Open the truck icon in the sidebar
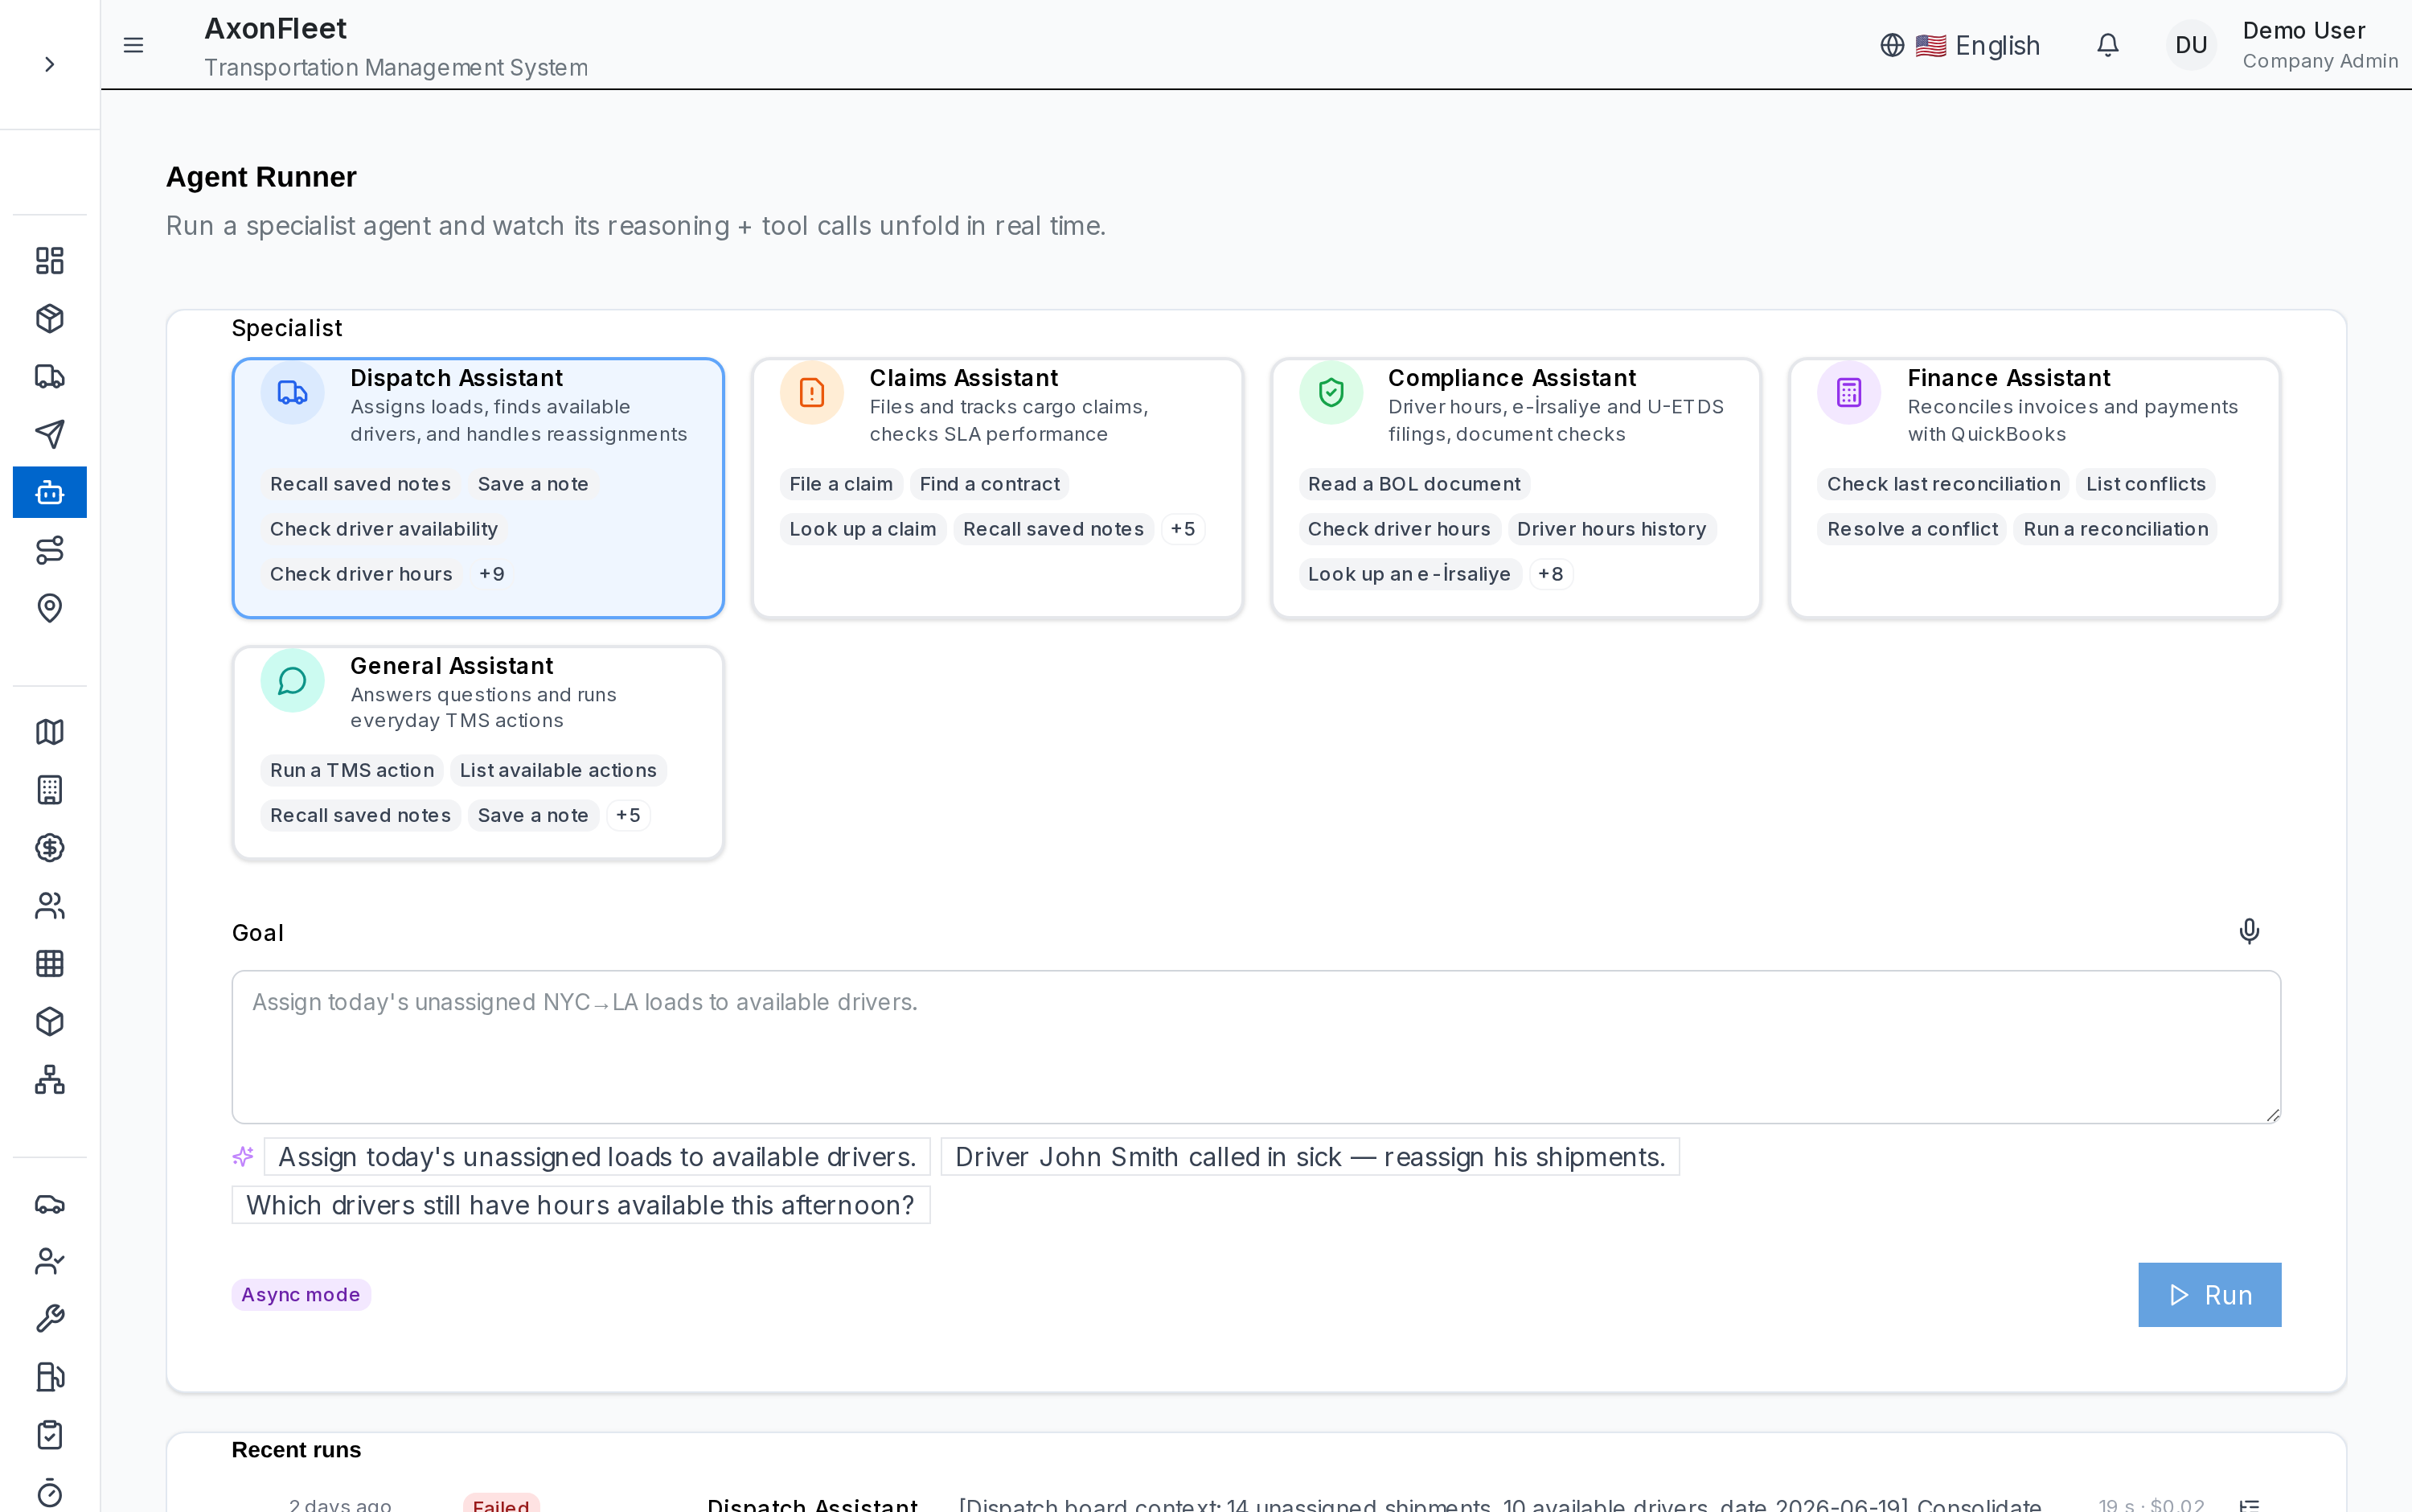 (x=49, y=377)
